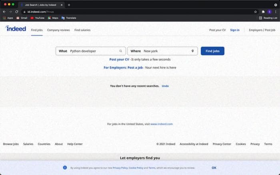280x175 pixels.
Task: Click the location pin icon in Where field
Action: click(192, 51)
